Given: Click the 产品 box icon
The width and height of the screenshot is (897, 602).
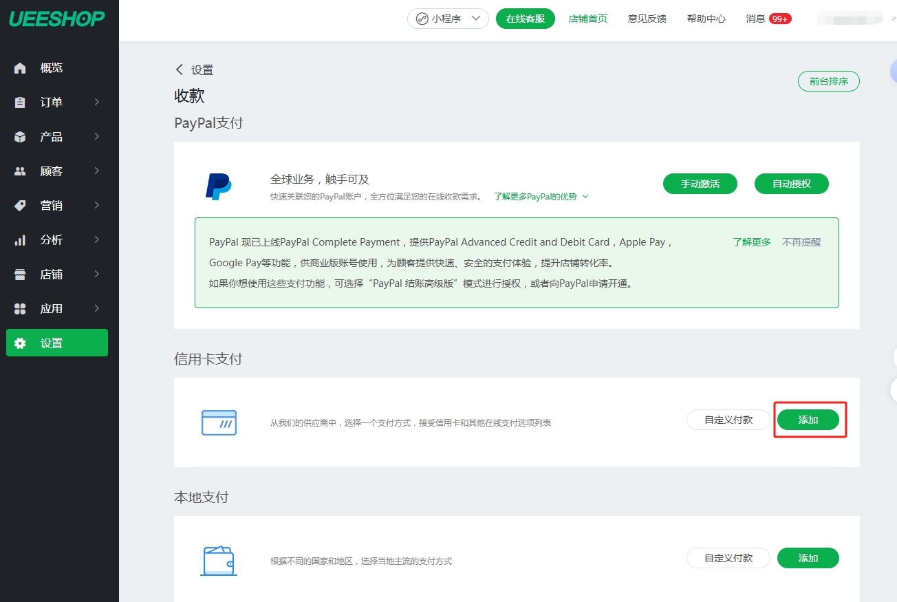Looking at the screenshot, I should click(x=20, y=137).
